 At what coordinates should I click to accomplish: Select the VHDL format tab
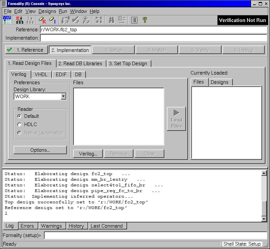point(41,75)
